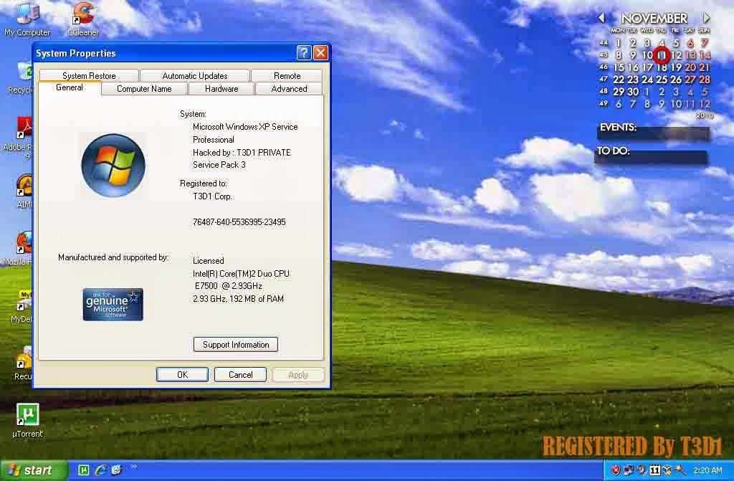
Task: Go to previous month in calendar widget
Action: (601, 18)
